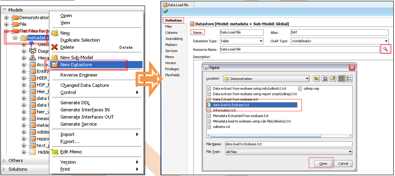
Task: Click the File model folder icon in tree
Action: click(x=15, y=24)
